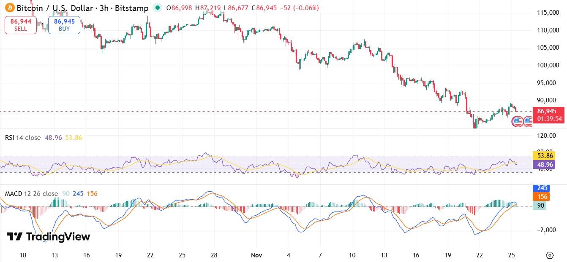Image resolution: width=567 pixels, height=262 pixels.
Task: Click the second US flag economic event icon
Action: (x=528, y=122)
